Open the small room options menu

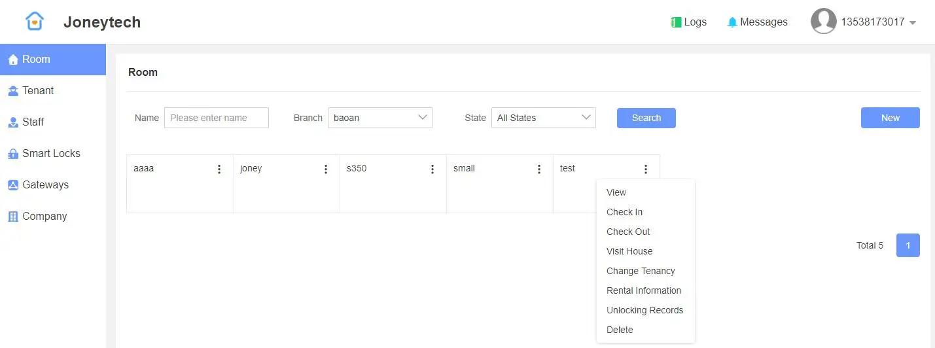pyautogui.click(x=539, y=169)
